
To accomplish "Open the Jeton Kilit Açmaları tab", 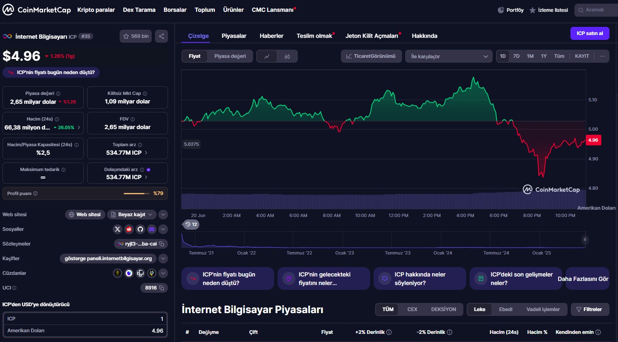I will [x=372, y=36].
